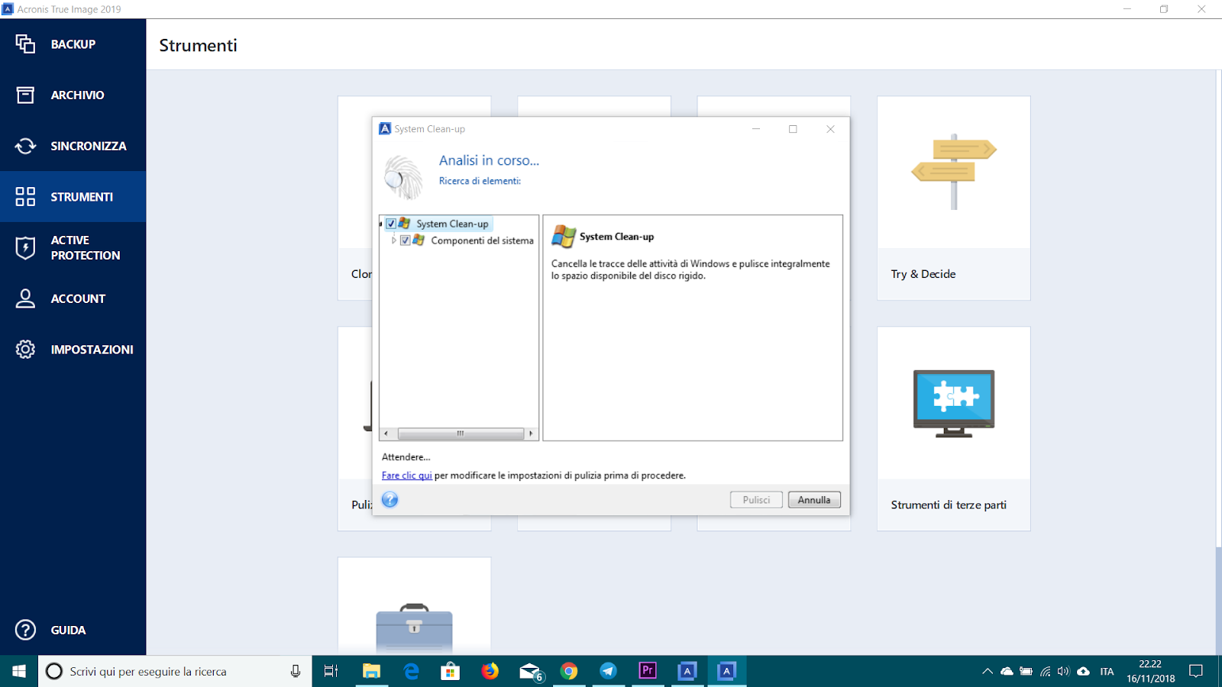This screenshot has height=687, width=1222.
Task: Click the Strumenti di terze parti monitor puzzle icon
Action: [x=954, y=403]
